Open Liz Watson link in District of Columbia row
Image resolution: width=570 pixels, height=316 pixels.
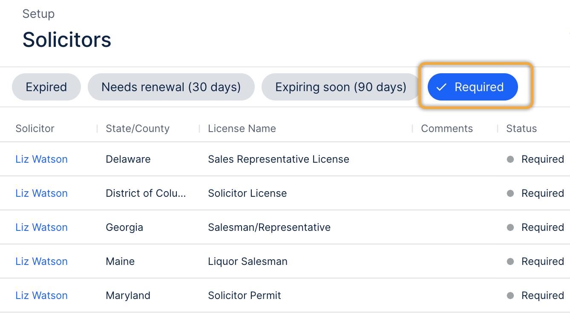pos(41,193)
